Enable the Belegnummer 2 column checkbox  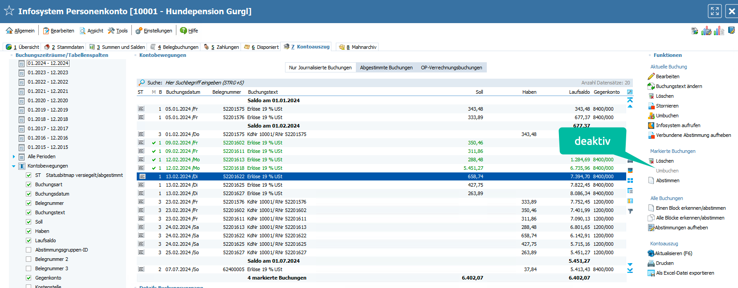(x=29, y=259)
